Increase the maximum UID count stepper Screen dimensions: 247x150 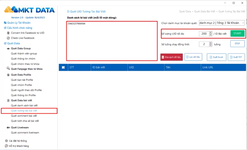pos(210,32)
